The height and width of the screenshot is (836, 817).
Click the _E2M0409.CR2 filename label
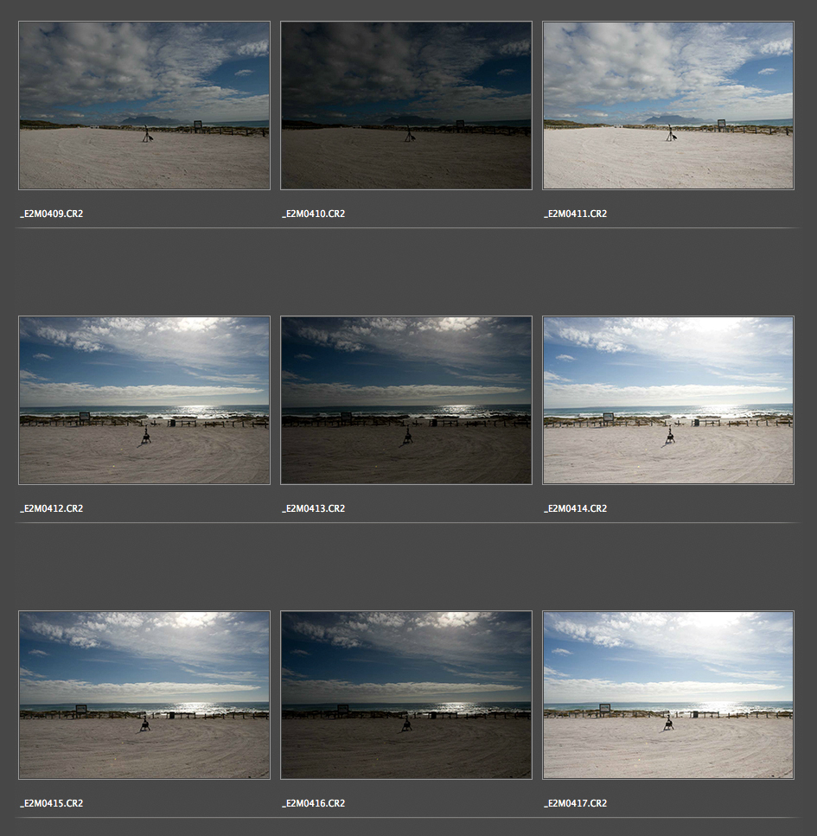(52, 214)
